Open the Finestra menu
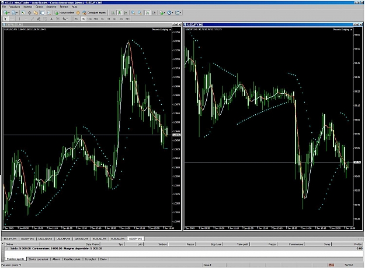The height and width of the screenshot is (268, 365). coord(64,7)
